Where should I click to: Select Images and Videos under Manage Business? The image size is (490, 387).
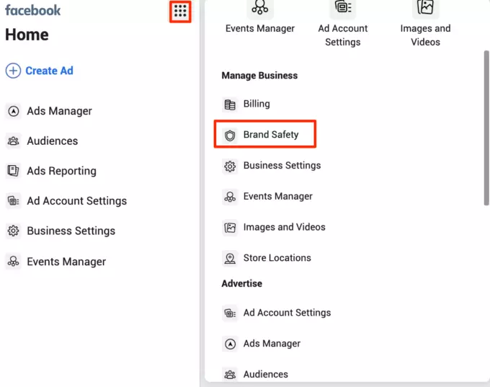[x=284, y=227]
